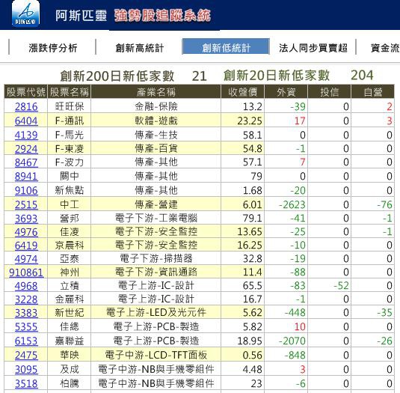This screenshot has height=393, width=400.
Task: Click the 自營 column header
Action: (372, 91)
